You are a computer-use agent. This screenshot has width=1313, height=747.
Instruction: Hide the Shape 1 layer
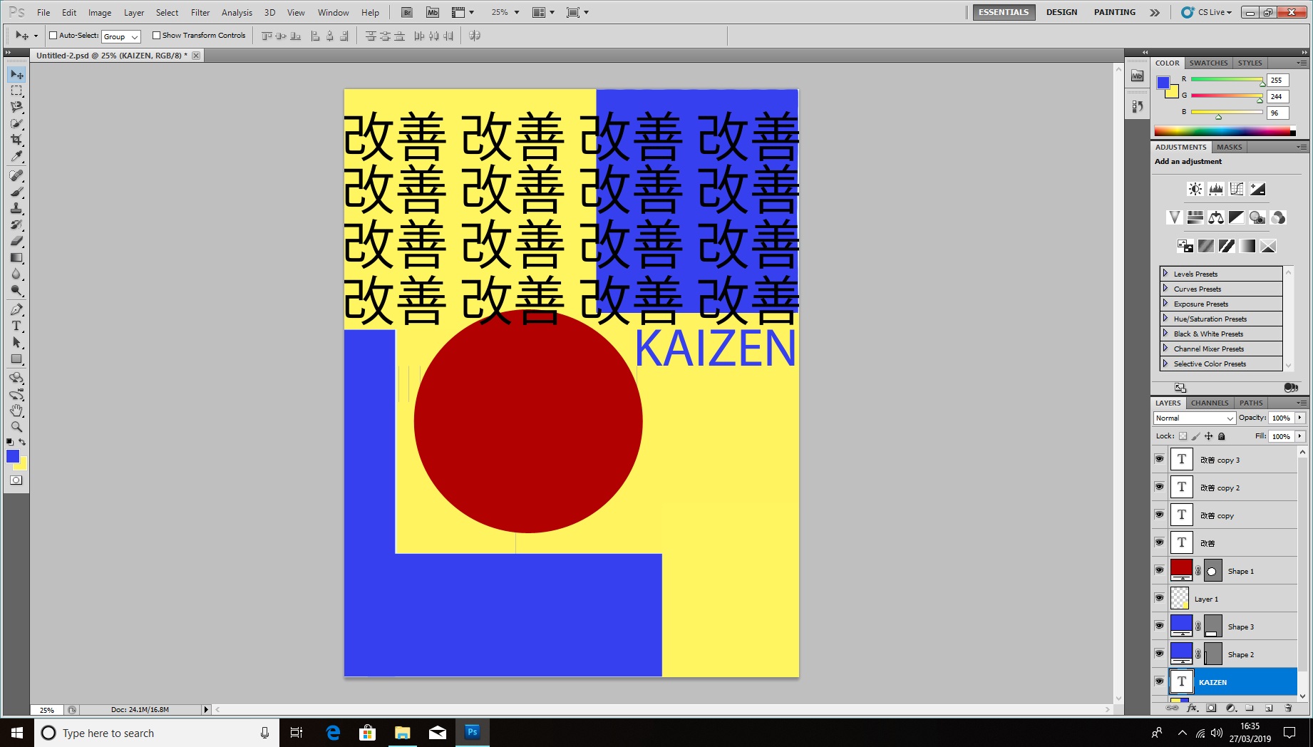[1159, 570]
